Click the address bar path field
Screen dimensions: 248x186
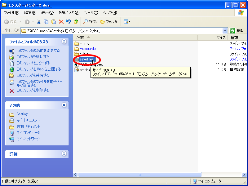click(122, 31)
